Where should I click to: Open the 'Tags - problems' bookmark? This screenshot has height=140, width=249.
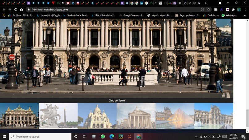[188, 15]
